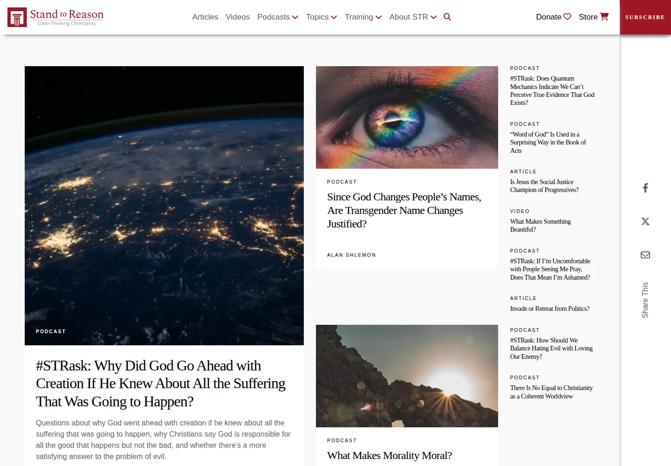
Task: Open the Videos menu item
Action: [238, 17]
